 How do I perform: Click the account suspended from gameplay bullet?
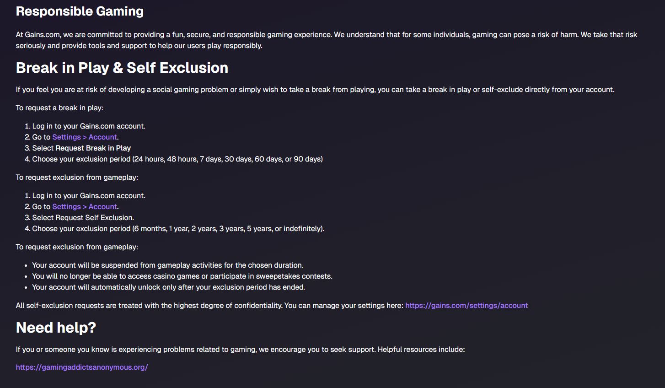(x=167, y=265)
